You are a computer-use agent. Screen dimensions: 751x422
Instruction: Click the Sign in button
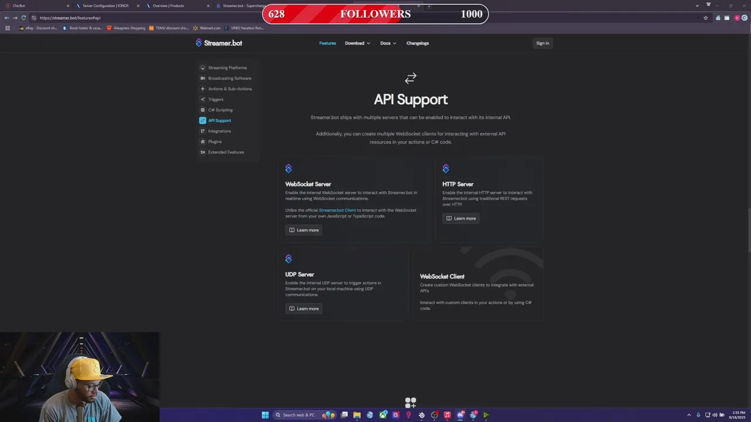click(542, 43)
